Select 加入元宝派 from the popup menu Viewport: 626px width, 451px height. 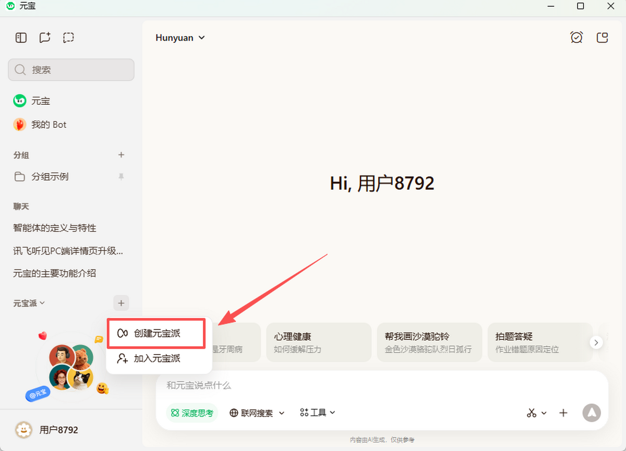point(156,359)
